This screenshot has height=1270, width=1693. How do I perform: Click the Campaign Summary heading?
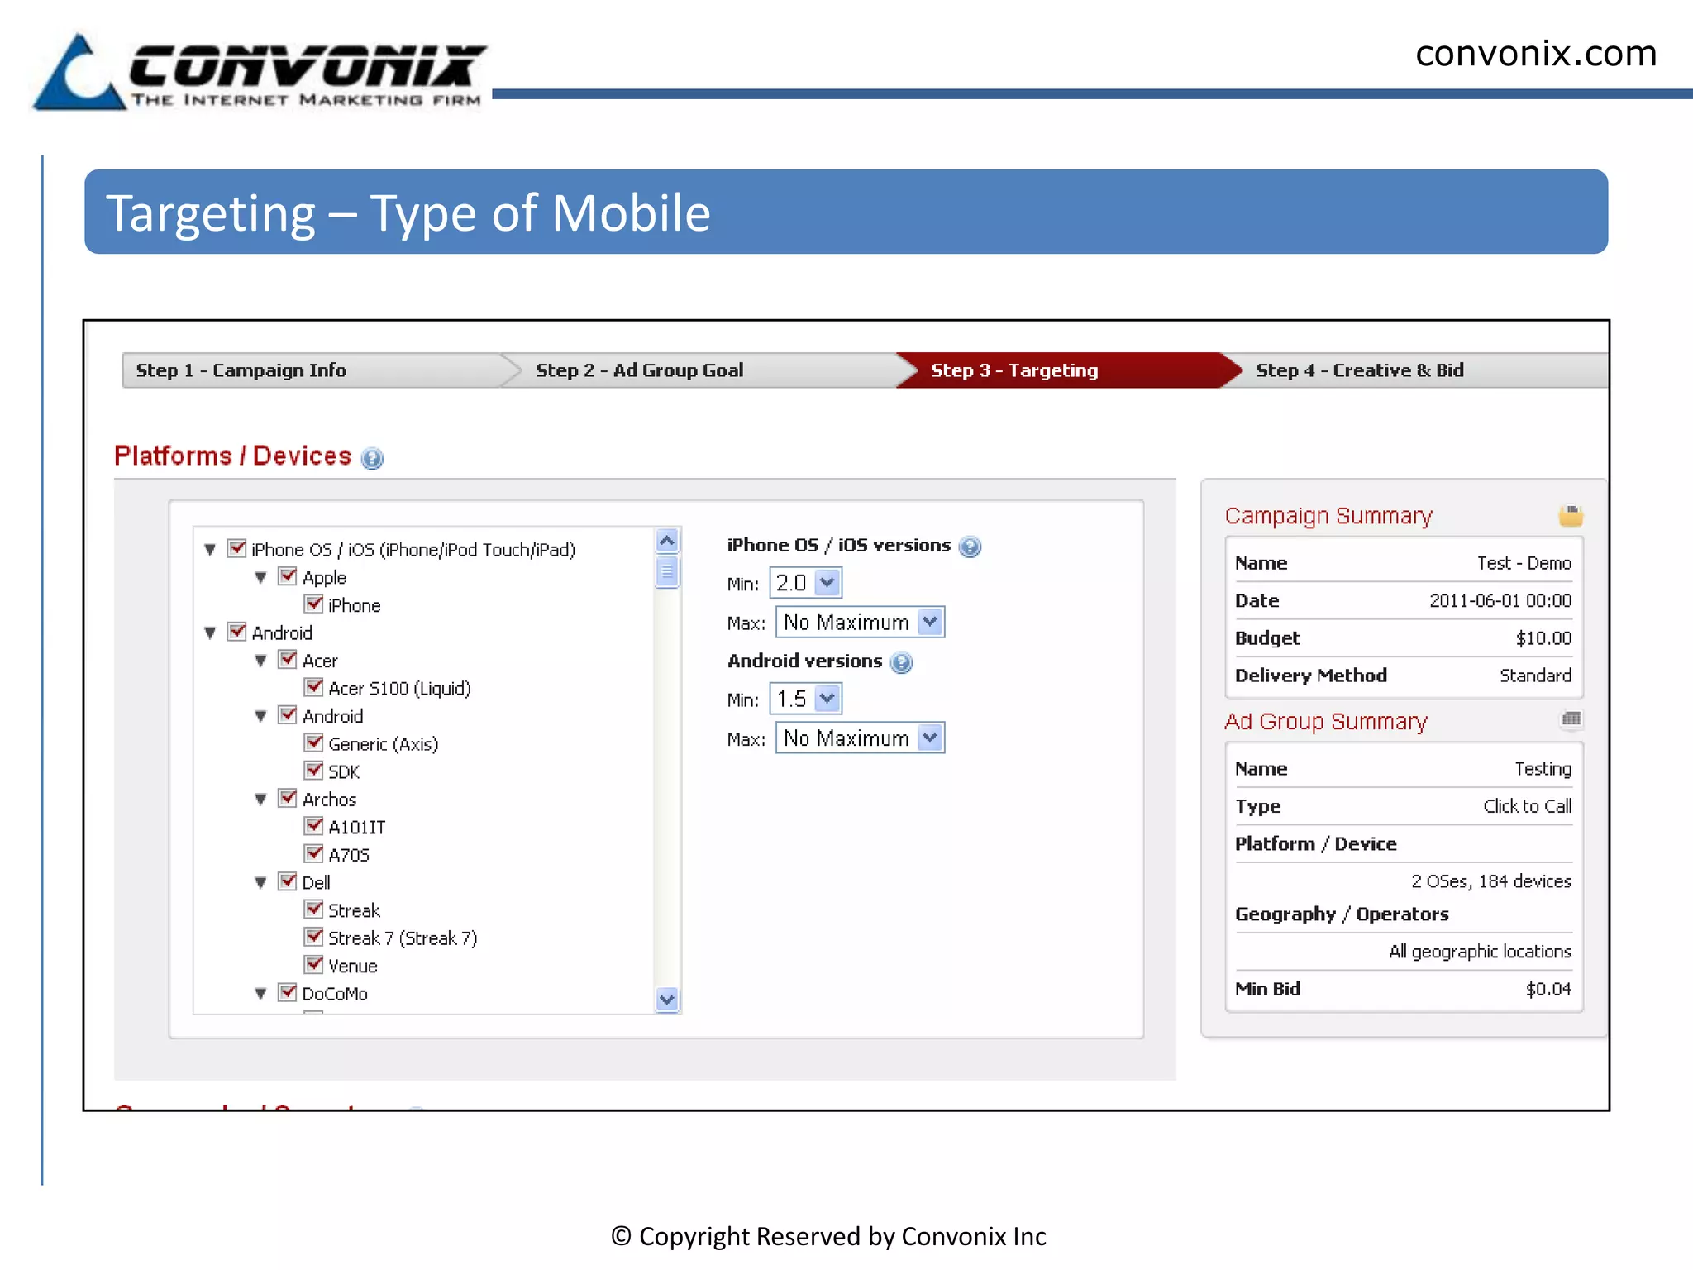1328,516
